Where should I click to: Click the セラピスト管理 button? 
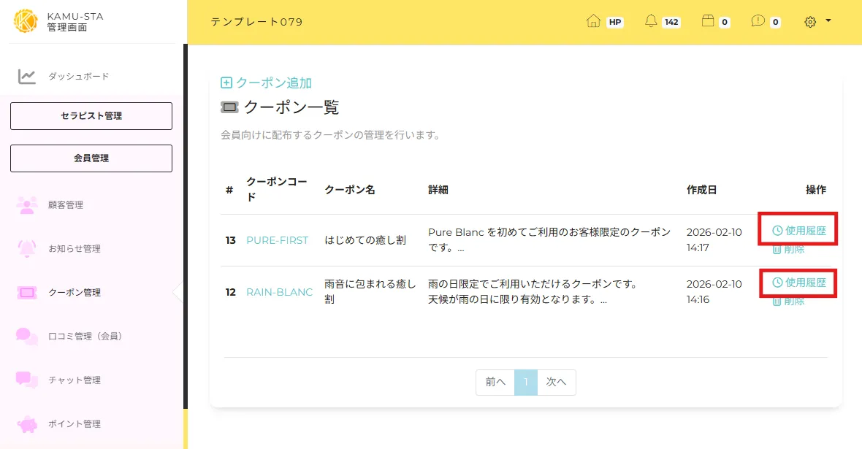tap(91, 116)
